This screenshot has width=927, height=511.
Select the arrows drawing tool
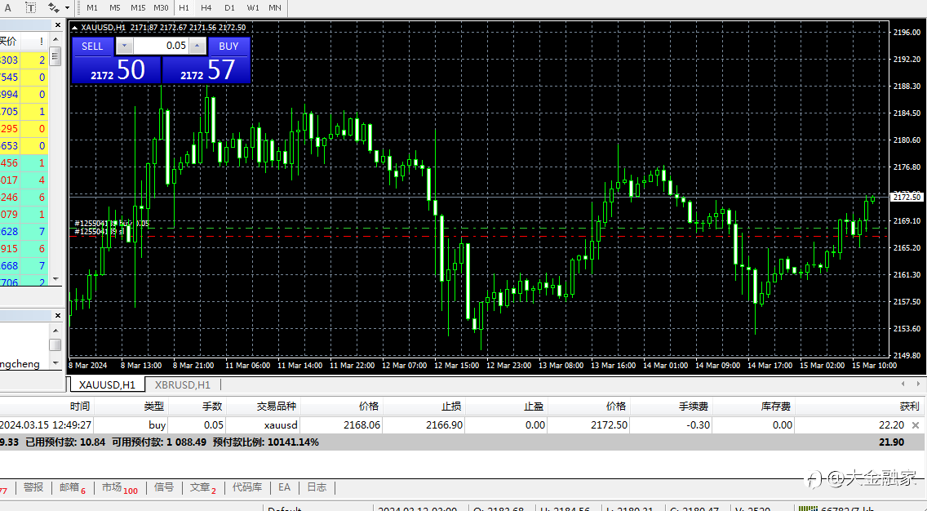coord(54,7)
